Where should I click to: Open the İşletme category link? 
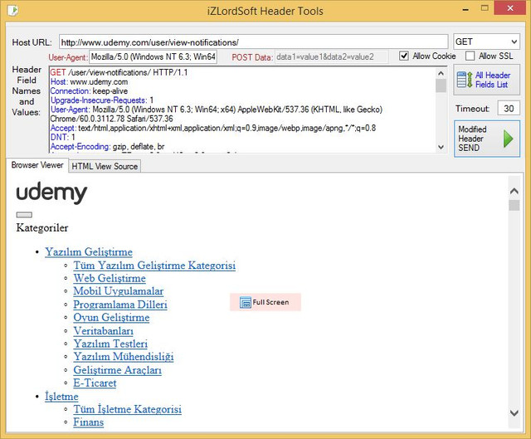(x=61, y=397)
